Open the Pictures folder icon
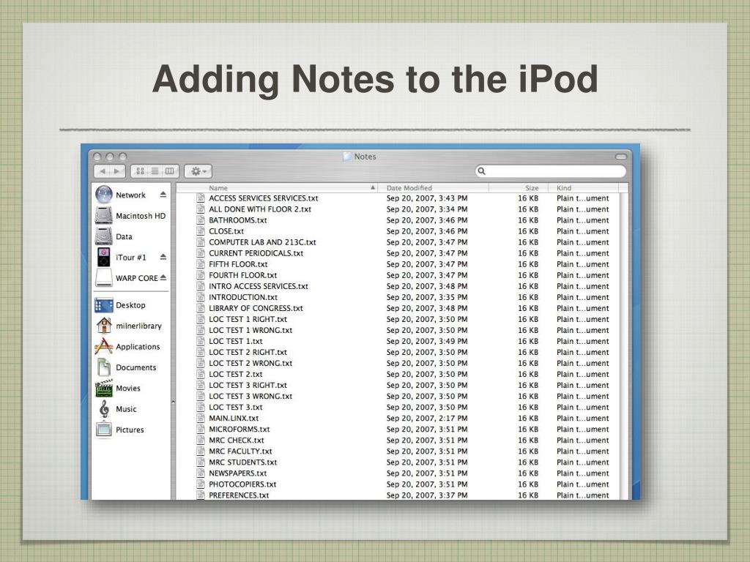This screenshot has height=562, width=750. [x=104, y=430]
